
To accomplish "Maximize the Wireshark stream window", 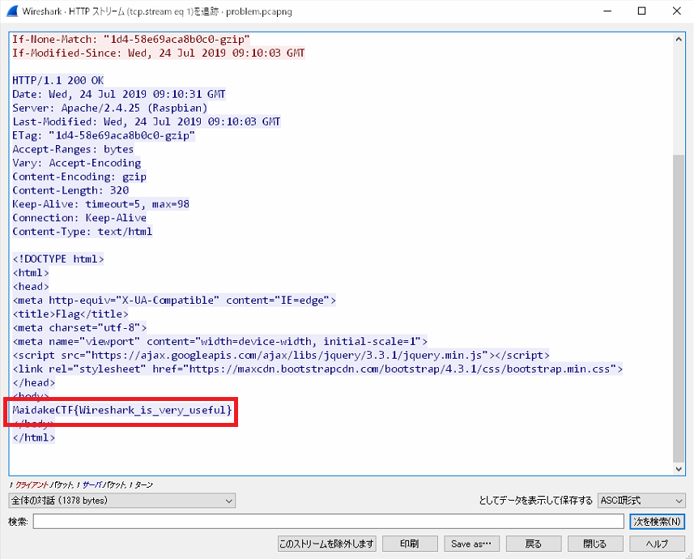I will [x=642, y=11].
